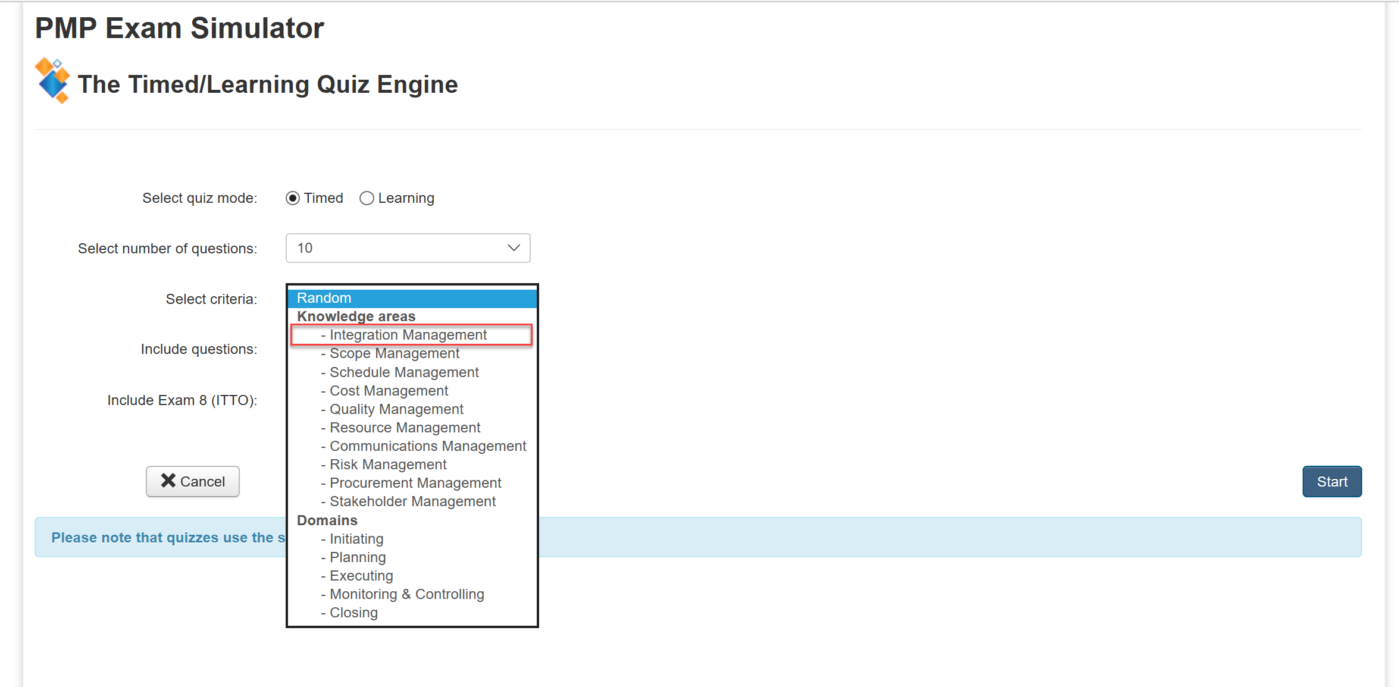
Task: Choose Schedule Management criteria option
Action: (412, 372)
